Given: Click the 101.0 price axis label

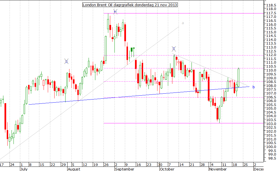Looking at the screenshot, I should tap(271, 139).
